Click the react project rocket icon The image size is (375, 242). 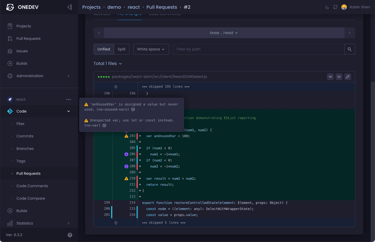click(x=10, y=99)
